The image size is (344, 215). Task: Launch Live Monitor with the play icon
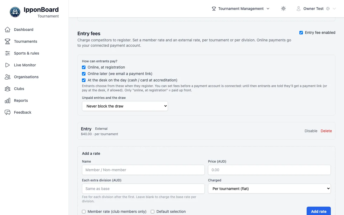(x=8, y=65)
